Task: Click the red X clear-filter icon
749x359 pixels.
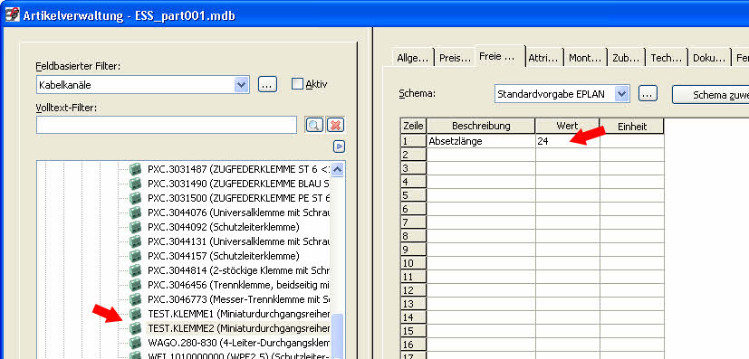Action: click(x=335, y=125)
